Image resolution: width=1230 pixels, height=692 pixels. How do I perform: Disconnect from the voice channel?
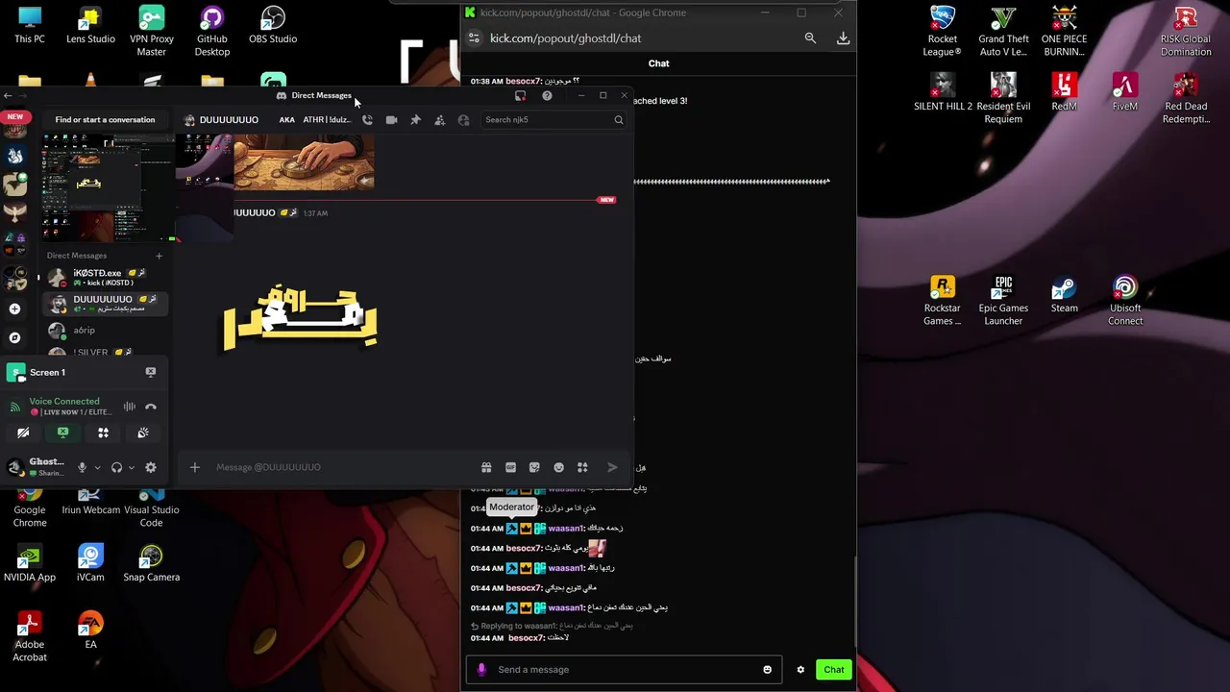[151, 407]
